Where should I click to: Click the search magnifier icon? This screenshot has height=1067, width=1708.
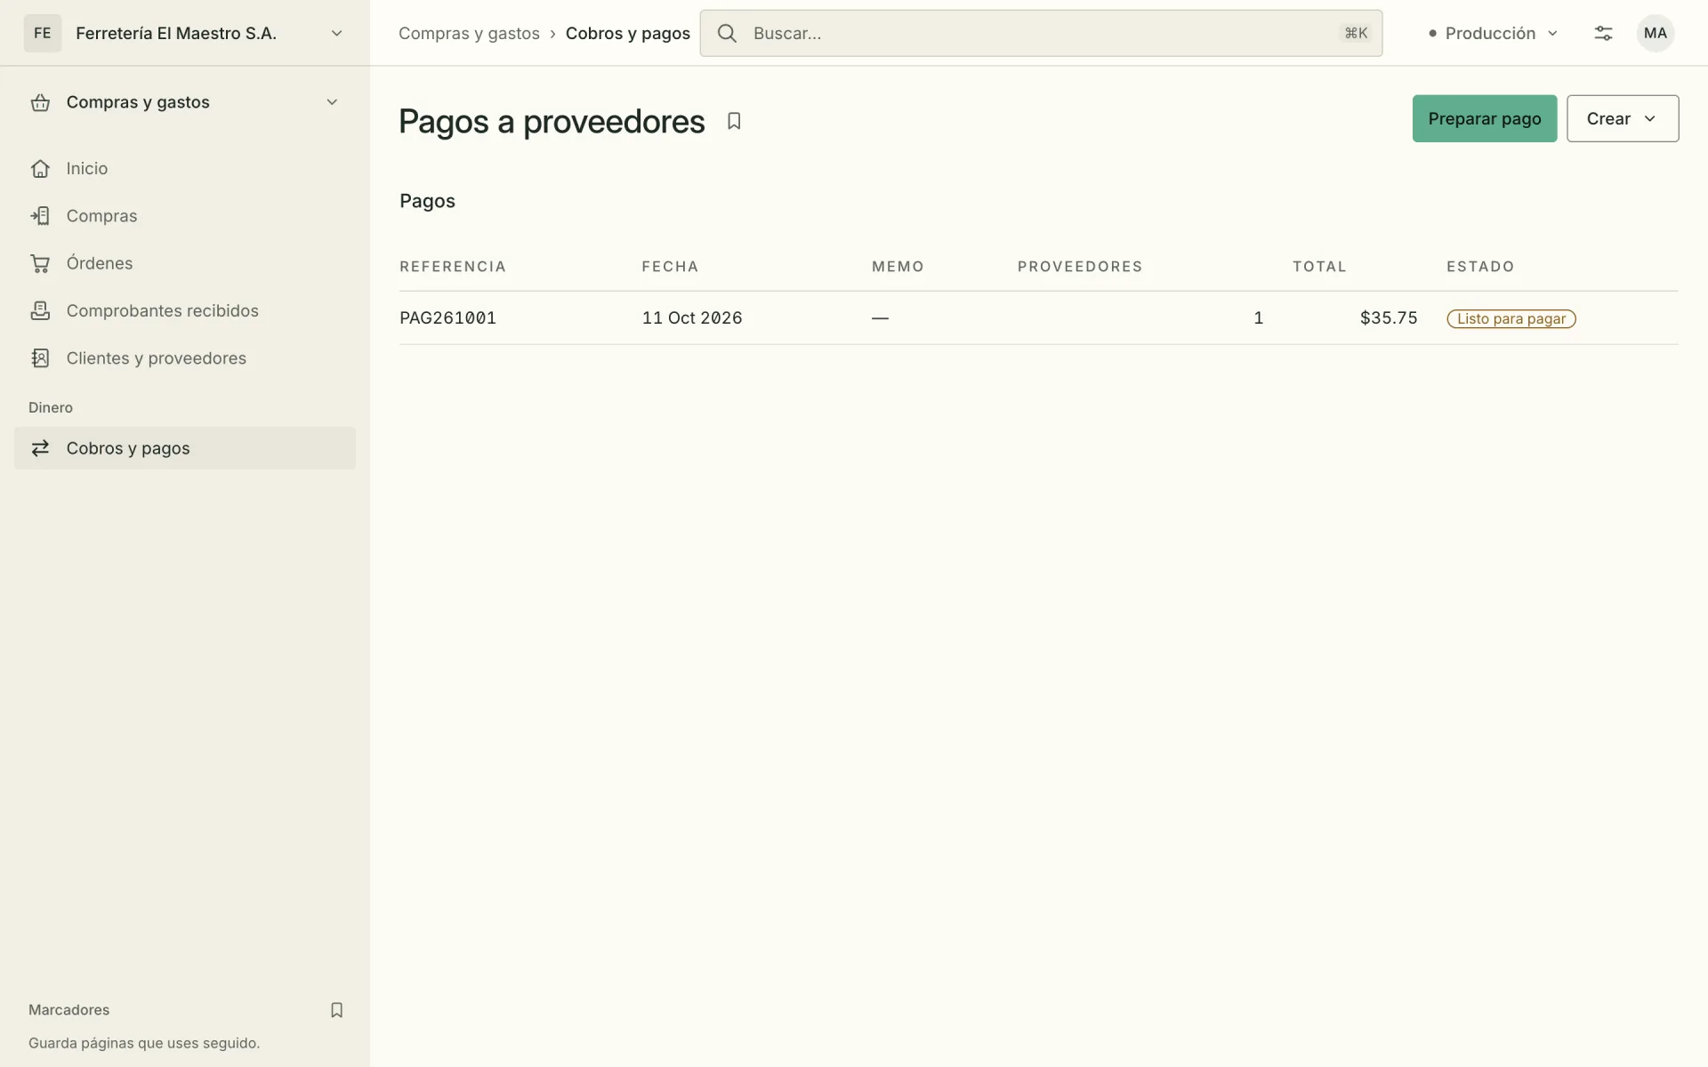coord(727,33)
